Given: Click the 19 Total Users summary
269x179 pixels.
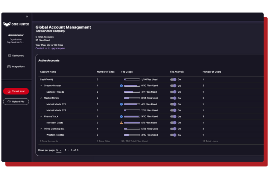Looking at the screenshot, I should click(x=210, y=141).
